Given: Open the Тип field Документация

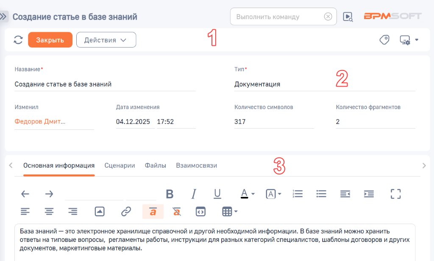Looking at the screenshot, I should [x=325, y=84].
